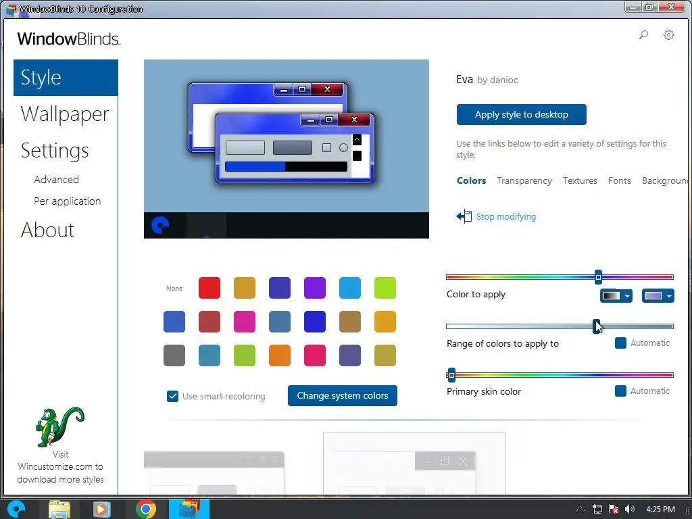Select the orange swatch in bottom row
Viewport: 692px width, 519px height.
280,355
